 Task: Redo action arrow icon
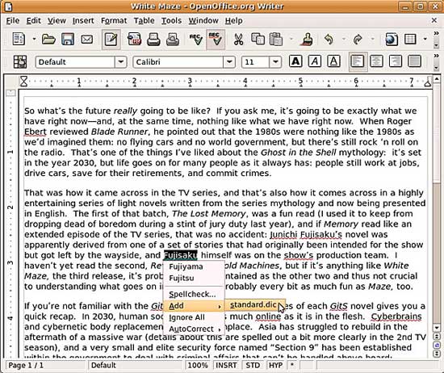tap(358, 39)
